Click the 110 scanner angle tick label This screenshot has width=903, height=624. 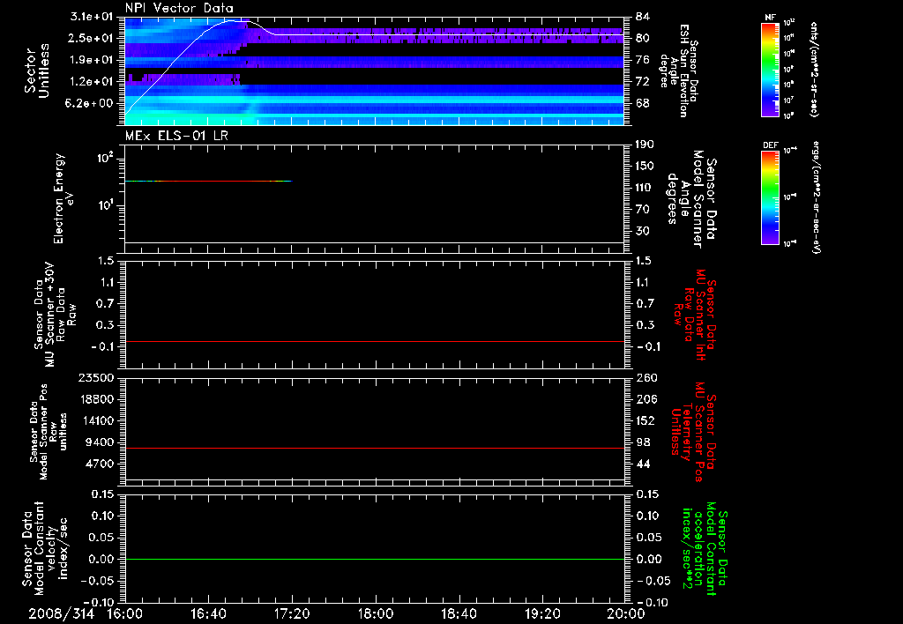[x=645, y=188]
